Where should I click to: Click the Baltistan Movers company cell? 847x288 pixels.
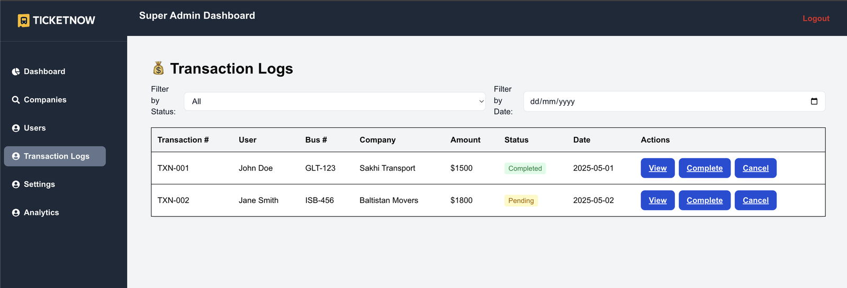[389, 200]
